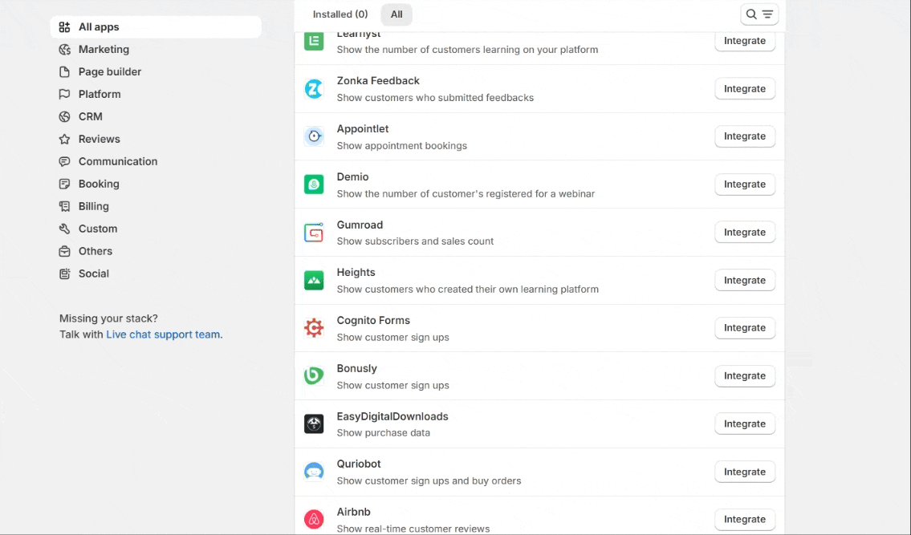Screen dimensions: 911x535
Task: Integrate the Airbnb app
Action: coord(745,520)
